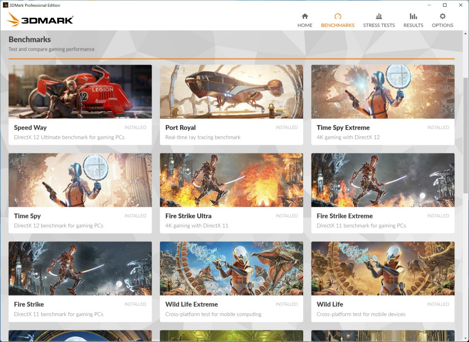Viewport: 469px width, 342px height.
Task: Maximize the 3DMark window
Action: (x=445, y=5)
